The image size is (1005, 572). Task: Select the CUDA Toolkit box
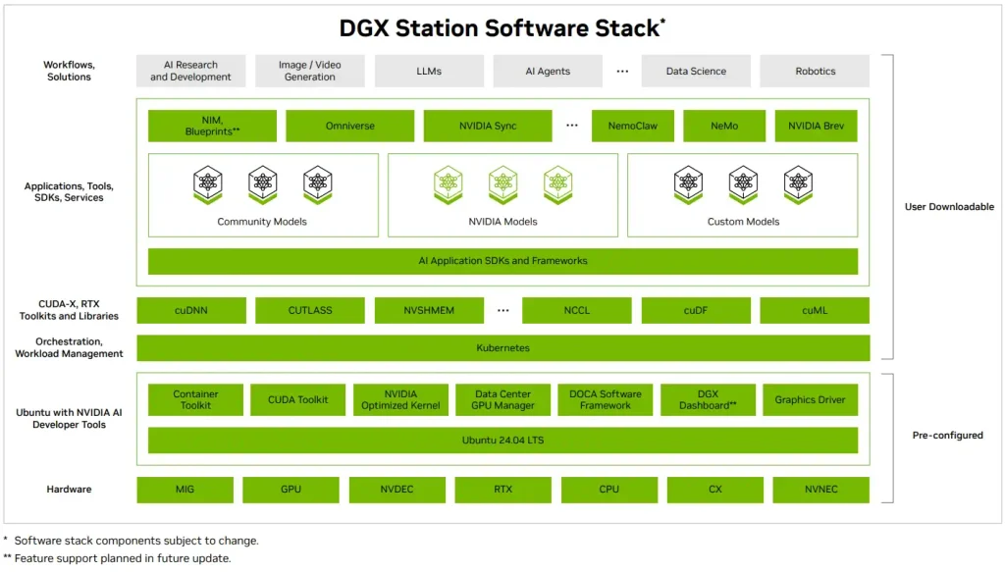[x=298, y=399]
